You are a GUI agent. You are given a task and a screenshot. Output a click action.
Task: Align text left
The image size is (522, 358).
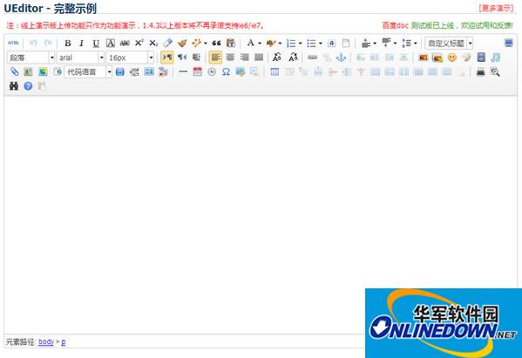coord(215,57)
